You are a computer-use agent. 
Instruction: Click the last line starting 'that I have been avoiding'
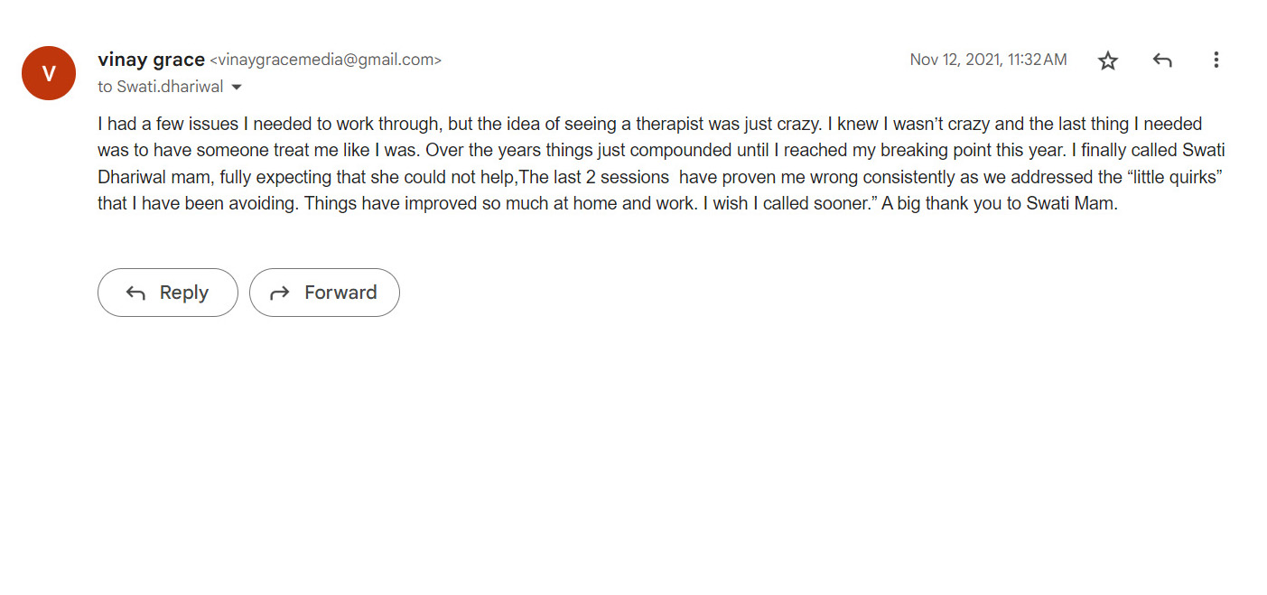click(608, 204)
